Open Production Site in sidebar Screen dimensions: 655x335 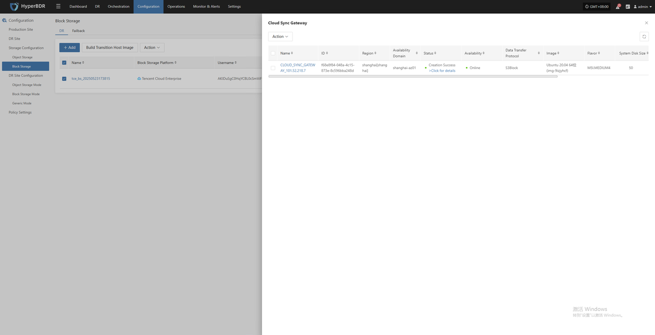click(x=21, y=30)
